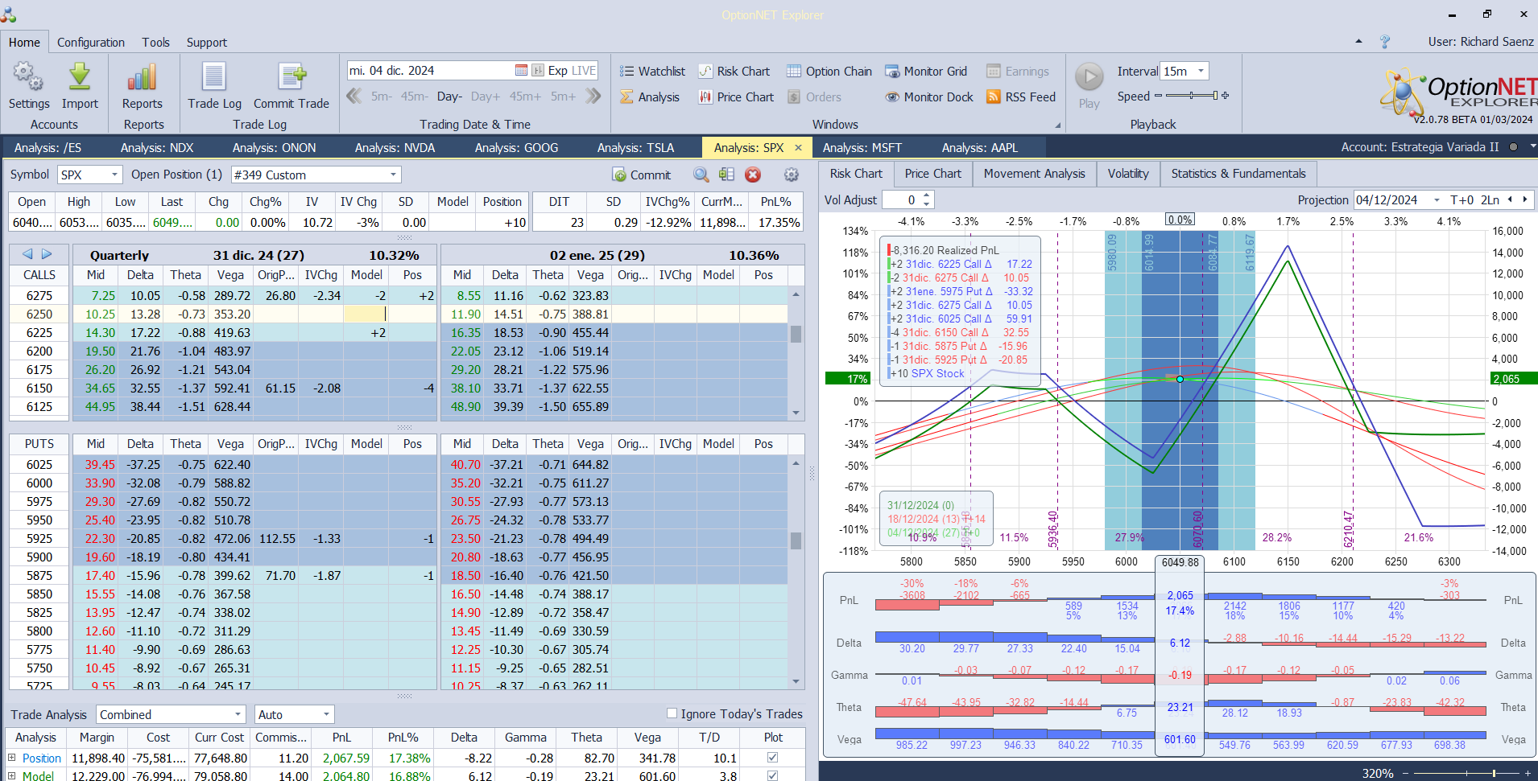Go to next expiration with right arrow
Image resolution: width=1538 pixels, height=781 pixels.
[47, 254]
